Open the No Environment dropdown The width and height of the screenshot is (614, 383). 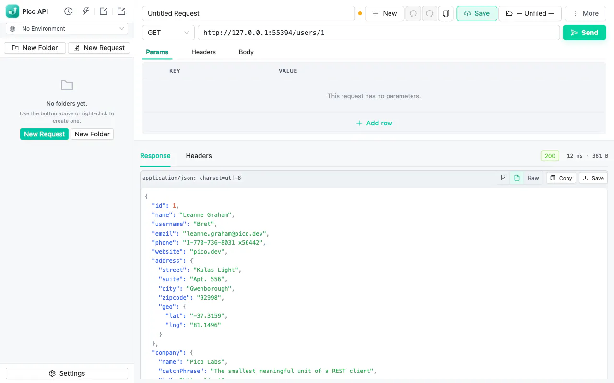click(x=67, y=29)
